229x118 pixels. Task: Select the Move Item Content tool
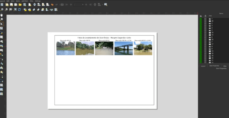coord(1,28)
